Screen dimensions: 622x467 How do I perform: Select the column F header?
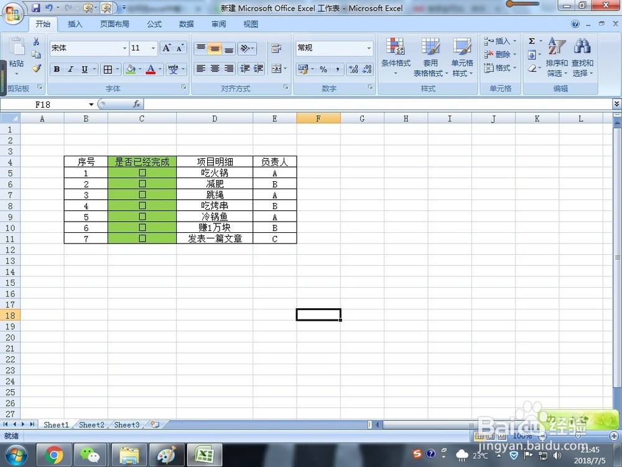pos(318,118)
